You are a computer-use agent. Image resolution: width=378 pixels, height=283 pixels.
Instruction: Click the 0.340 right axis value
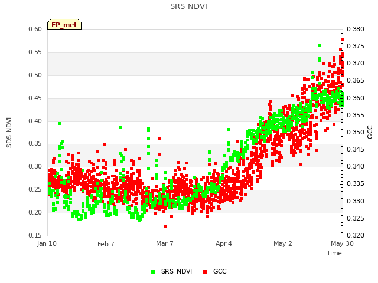[x=356, y=166]
